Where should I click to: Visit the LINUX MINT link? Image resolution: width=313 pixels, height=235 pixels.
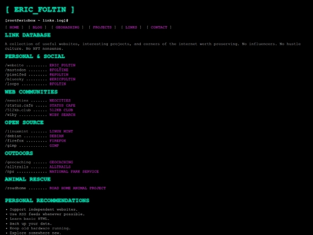click(x=61, y=131)
